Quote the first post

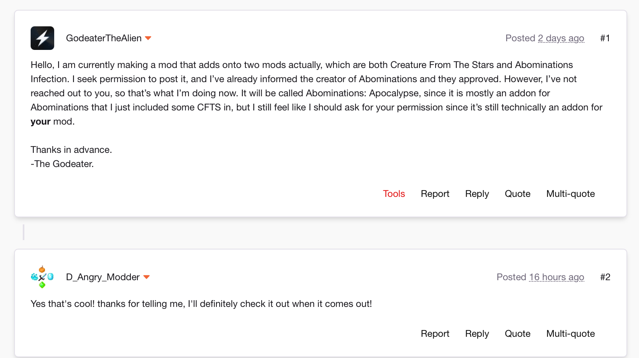pos(517,194)
